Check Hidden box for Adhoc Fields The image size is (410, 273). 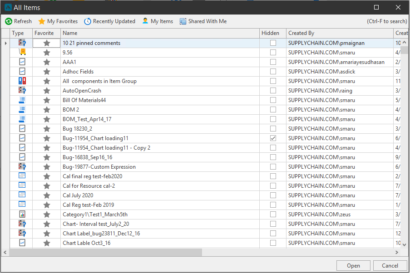point(273,71)
